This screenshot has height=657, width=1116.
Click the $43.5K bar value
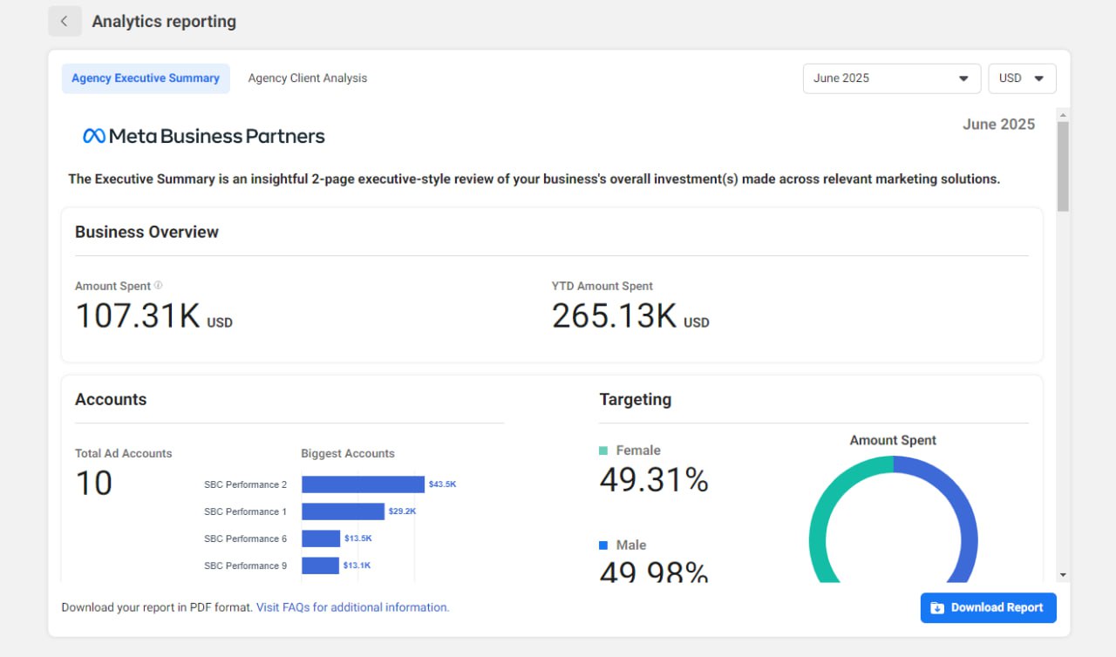[x=442, y=484]
